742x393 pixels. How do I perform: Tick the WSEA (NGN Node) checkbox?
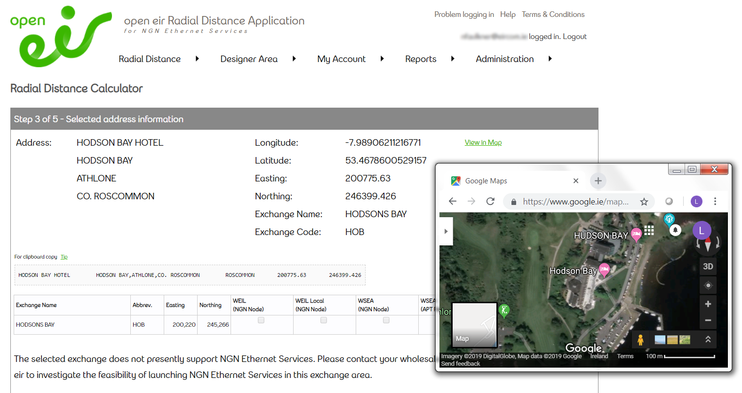pyautogui.click(x=386, y=320)
